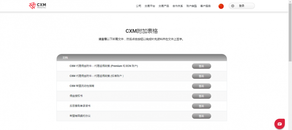The height and width of the screenshot is (130, 292).
Task: Click the 文档 table header
Action: click(142, 58)
